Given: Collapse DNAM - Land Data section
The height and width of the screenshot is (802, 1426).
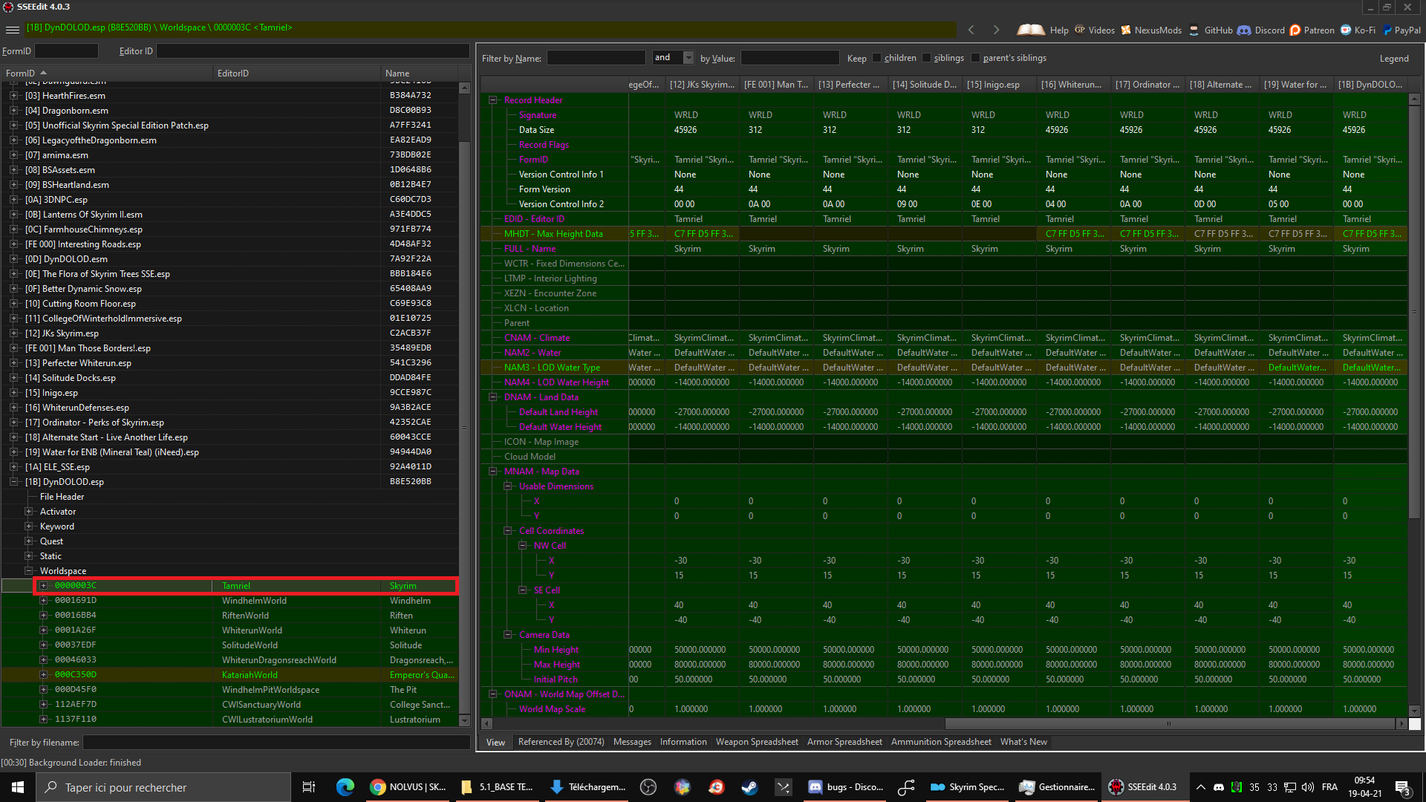Looking at the screenshot, I should (492, 397).
